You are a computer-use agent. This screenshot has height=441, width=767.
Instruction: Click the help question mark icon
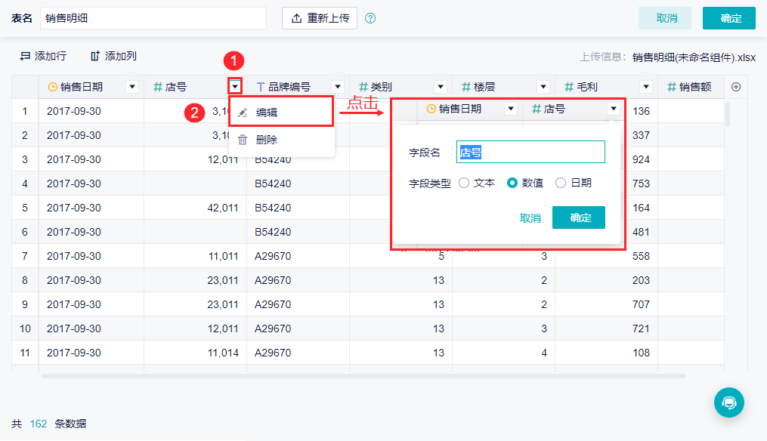(x=370, y=18)
